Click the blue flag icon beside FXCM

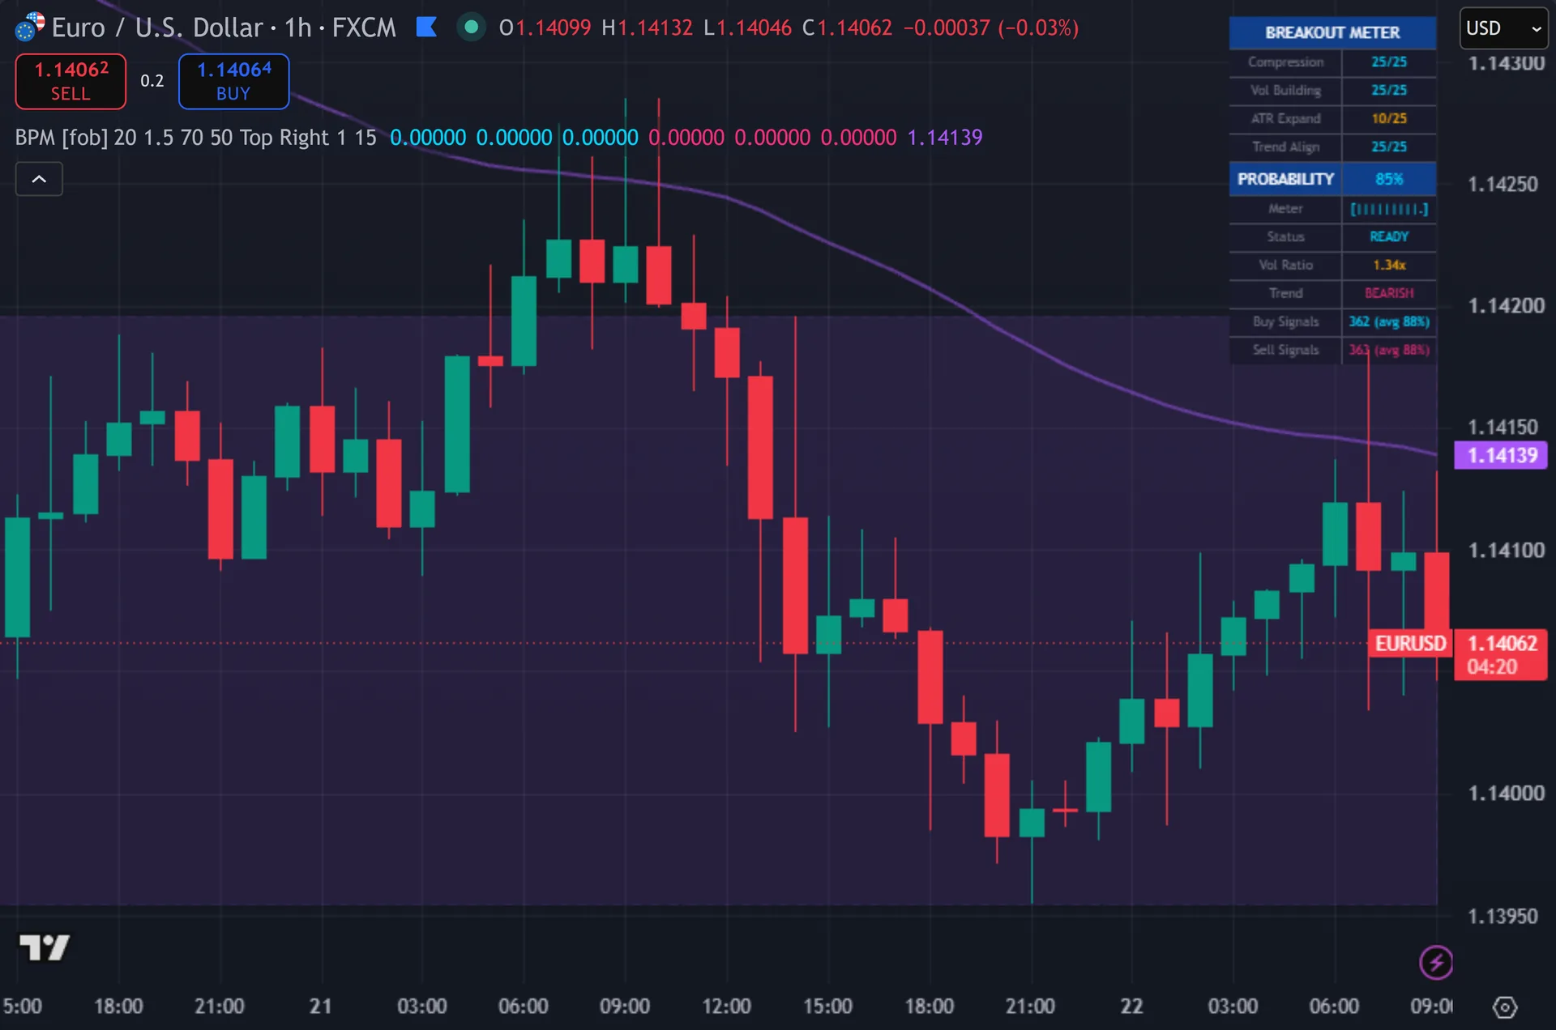point(426,28)
